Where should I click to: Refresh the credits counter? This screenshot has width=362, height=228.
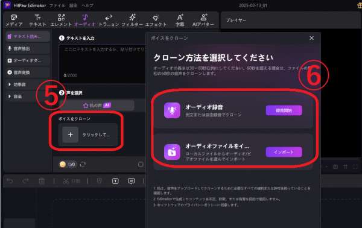click(x=83, y=164)
